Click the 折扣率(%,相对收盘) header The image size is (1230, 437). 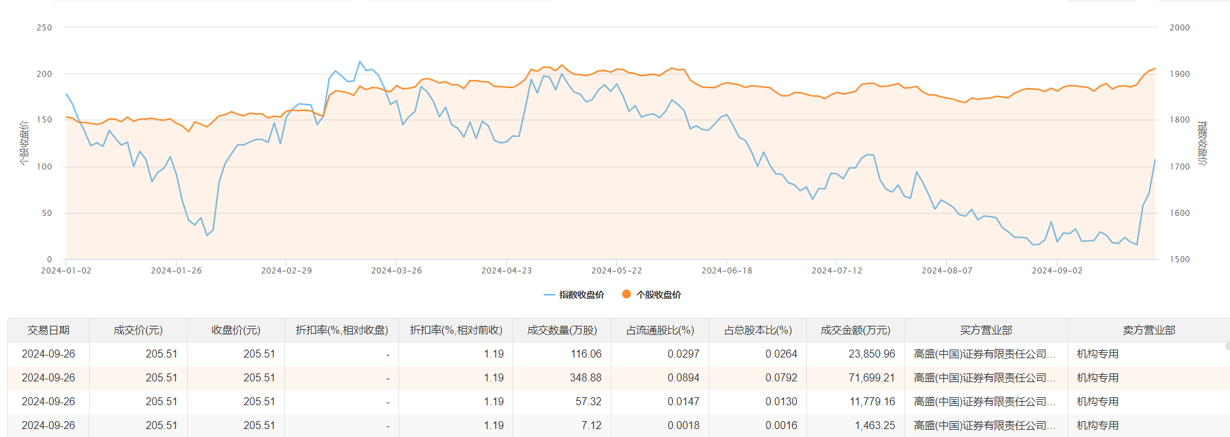[x=341, y=330]
